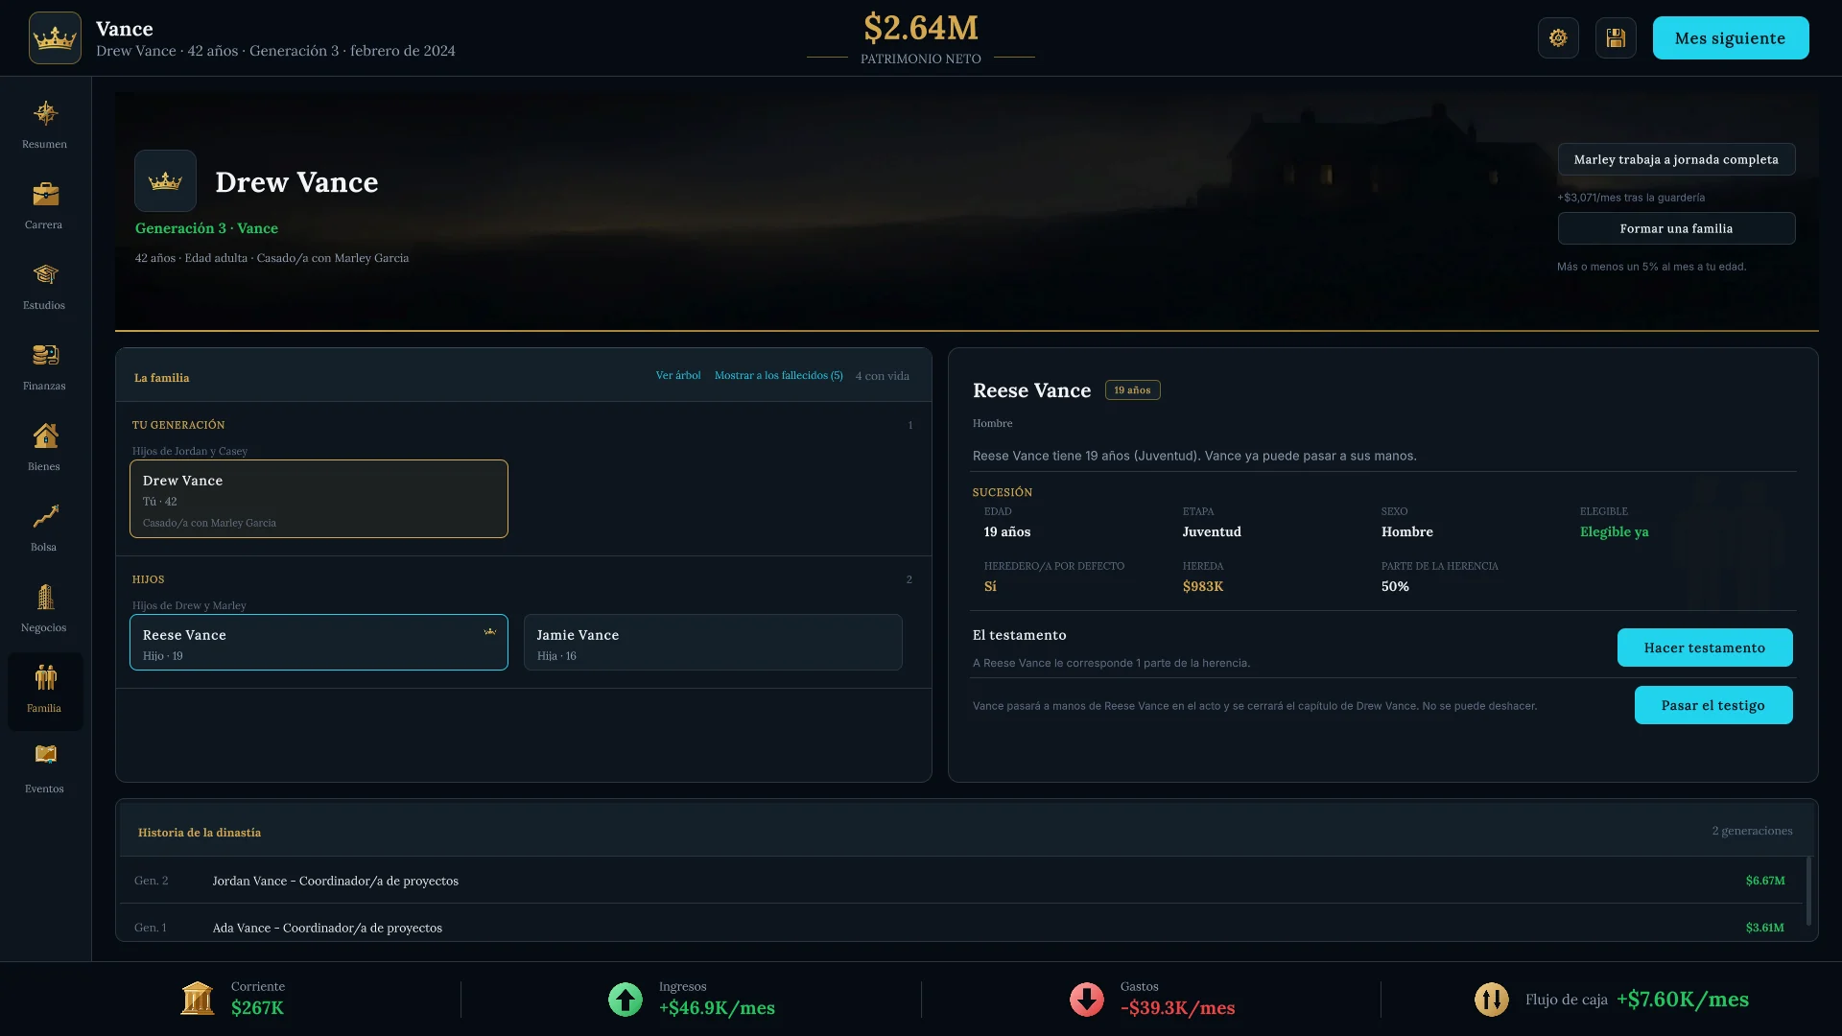Click the save floppy disk icon

point(1616,38)
